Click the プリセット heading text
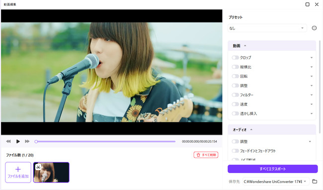Screen dimensions: 323x190 (x=236, y=17)
